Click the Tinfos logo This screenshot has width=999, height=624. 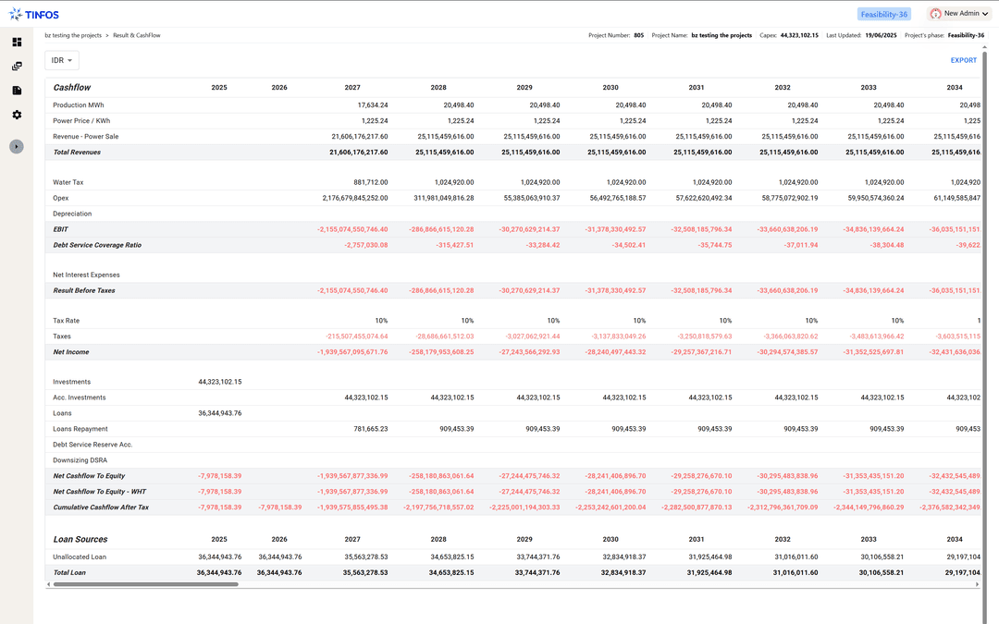click(37, 14)
